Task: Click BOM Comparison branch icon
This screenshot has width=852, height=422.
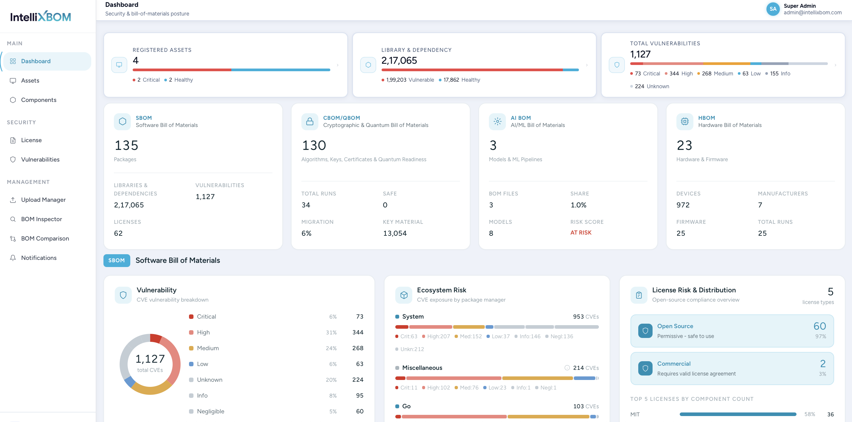Action: click(13, 239)
